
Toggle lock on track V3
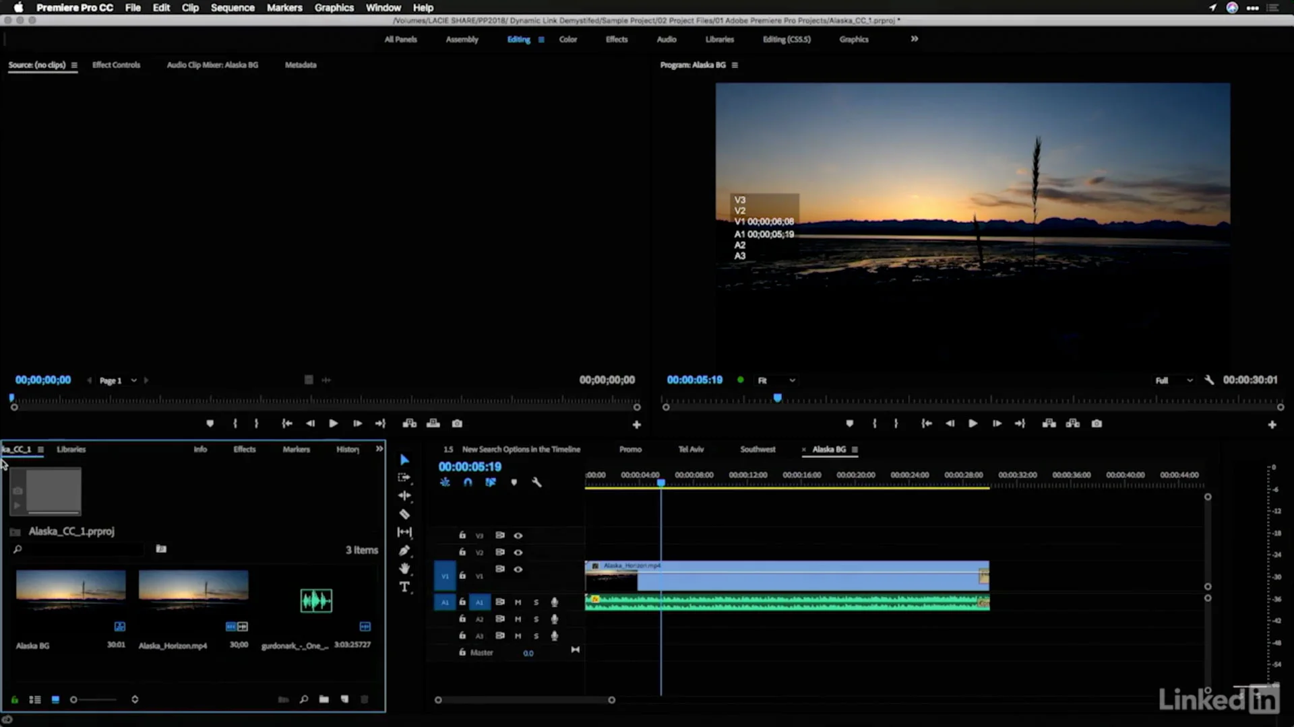[x=462, y=535]
